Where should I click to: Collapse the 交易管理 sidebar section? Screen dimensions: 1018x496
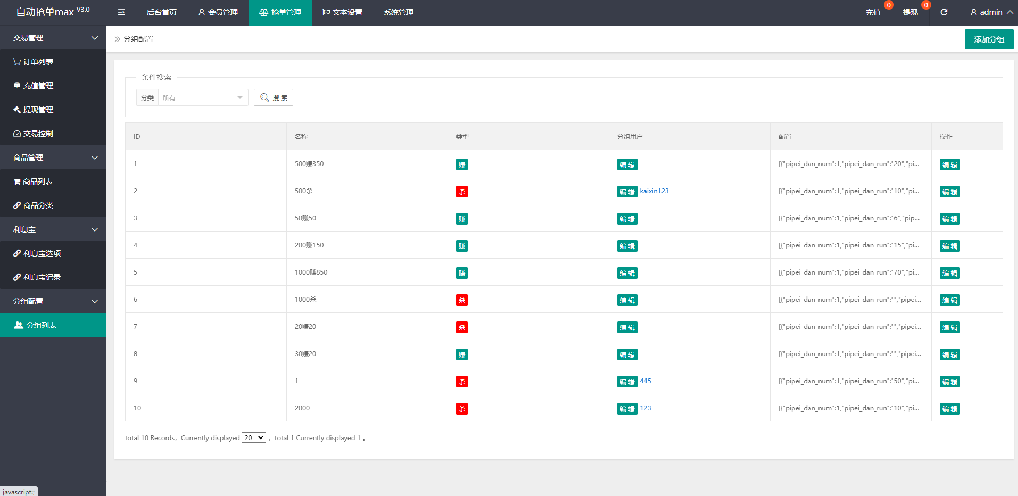pos(53,38)
